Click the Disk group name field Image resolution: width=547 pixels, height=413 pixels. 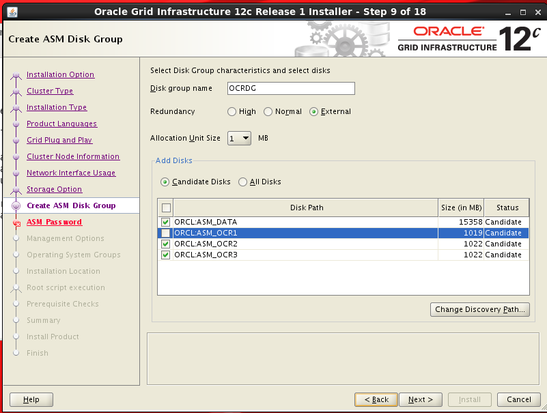click(x=291, y=88)
